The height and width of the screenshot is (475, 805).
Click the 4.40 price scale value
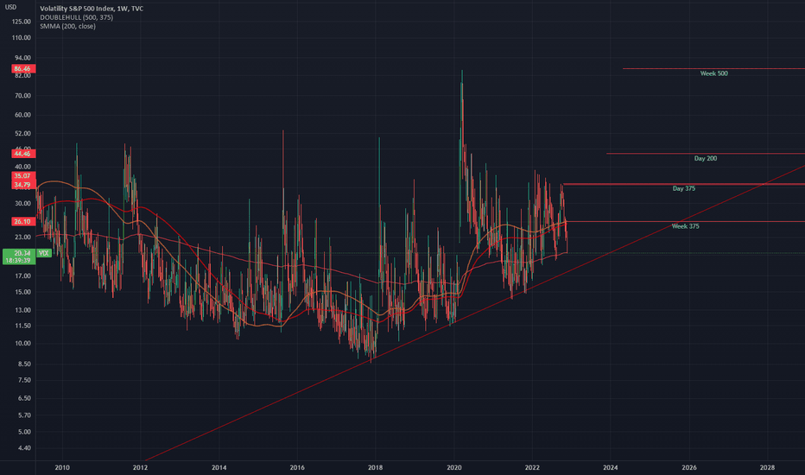[24, 448]
